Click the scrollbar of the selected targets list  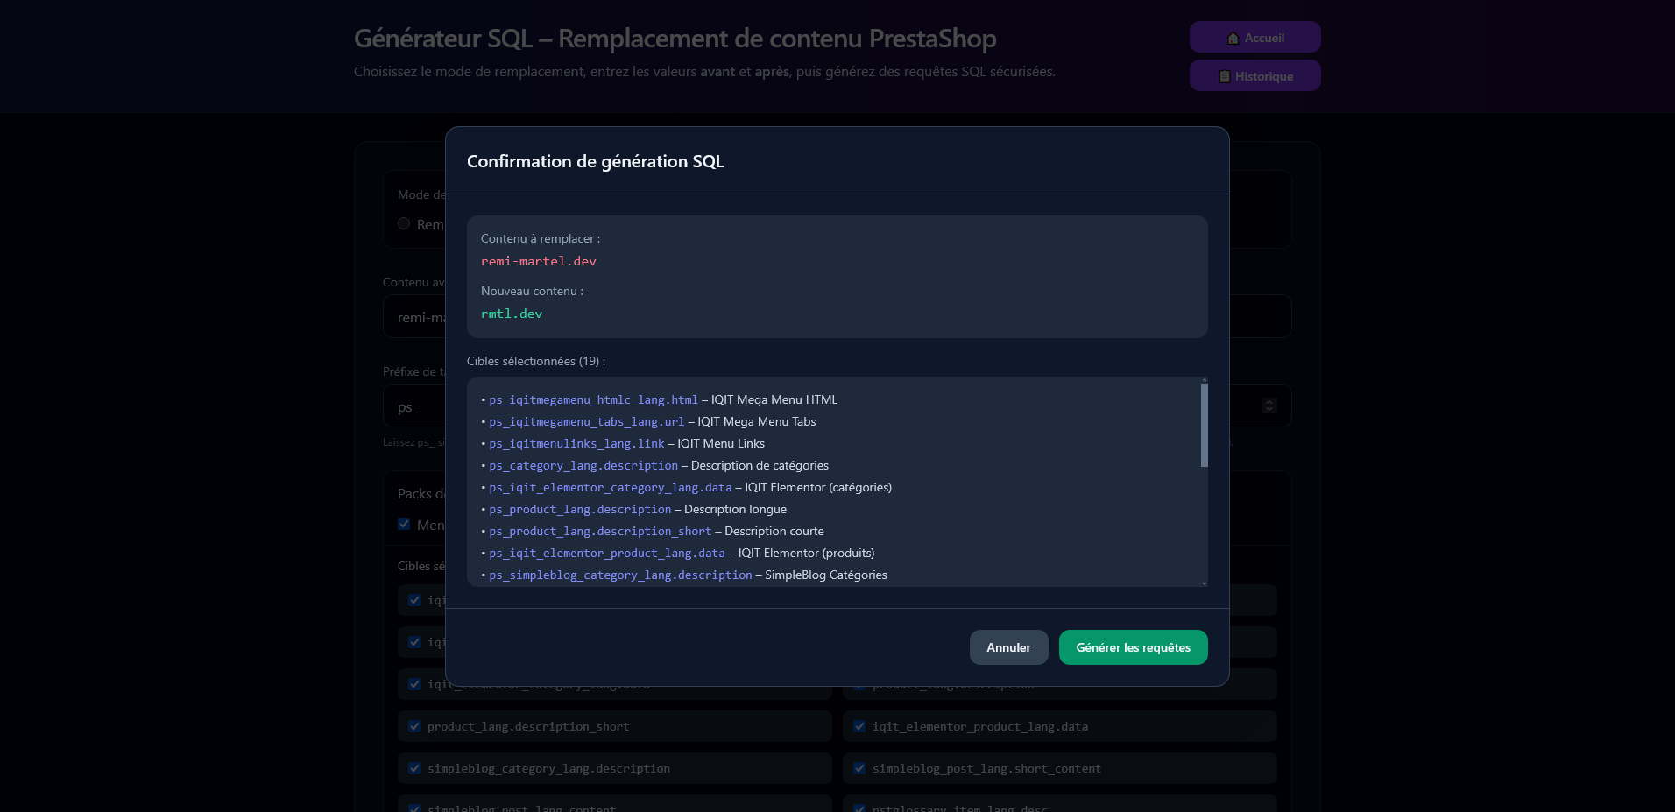click(x=1204, y=420)
